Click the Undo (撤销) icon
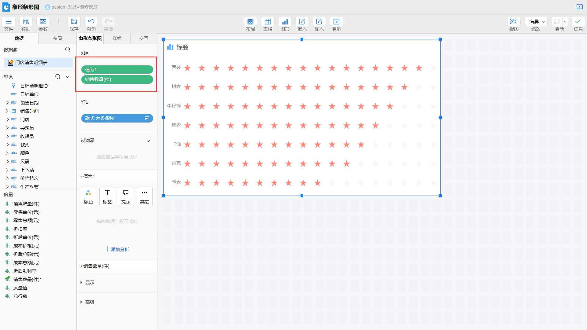This screenshot has width=587, height=330. coord(91,22)
